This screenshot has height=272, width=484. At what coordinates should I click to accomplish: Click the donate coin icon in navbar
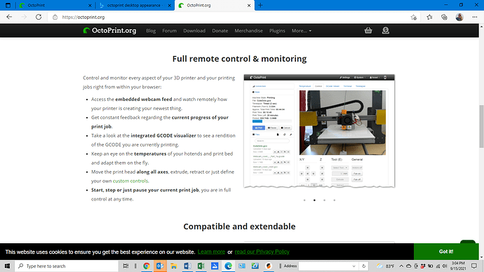[386, 31]
